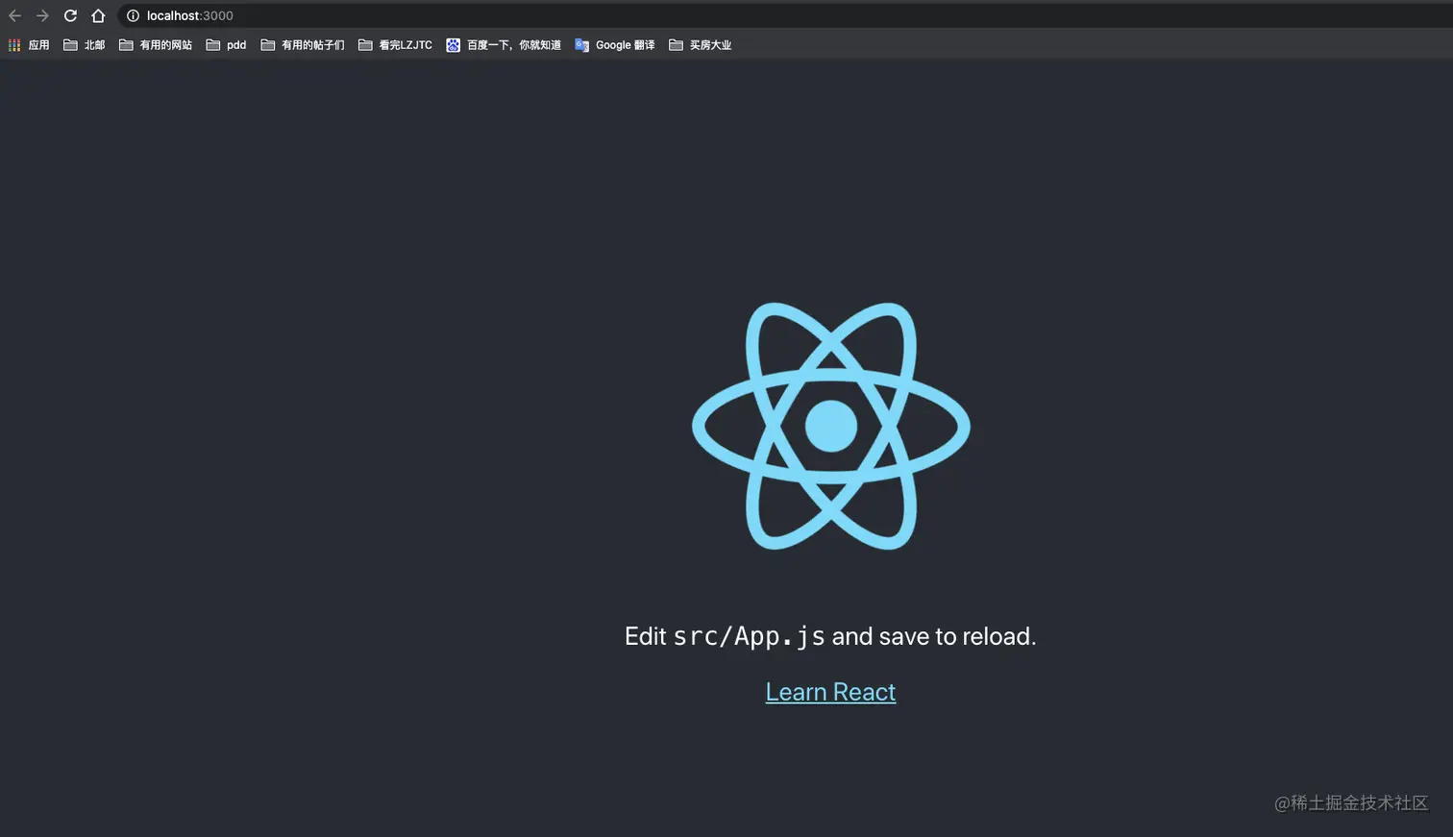This screenshot has width=1453, height=837.
Task: Open the Google 翻译 bookmark
Action: pos(615,45)
